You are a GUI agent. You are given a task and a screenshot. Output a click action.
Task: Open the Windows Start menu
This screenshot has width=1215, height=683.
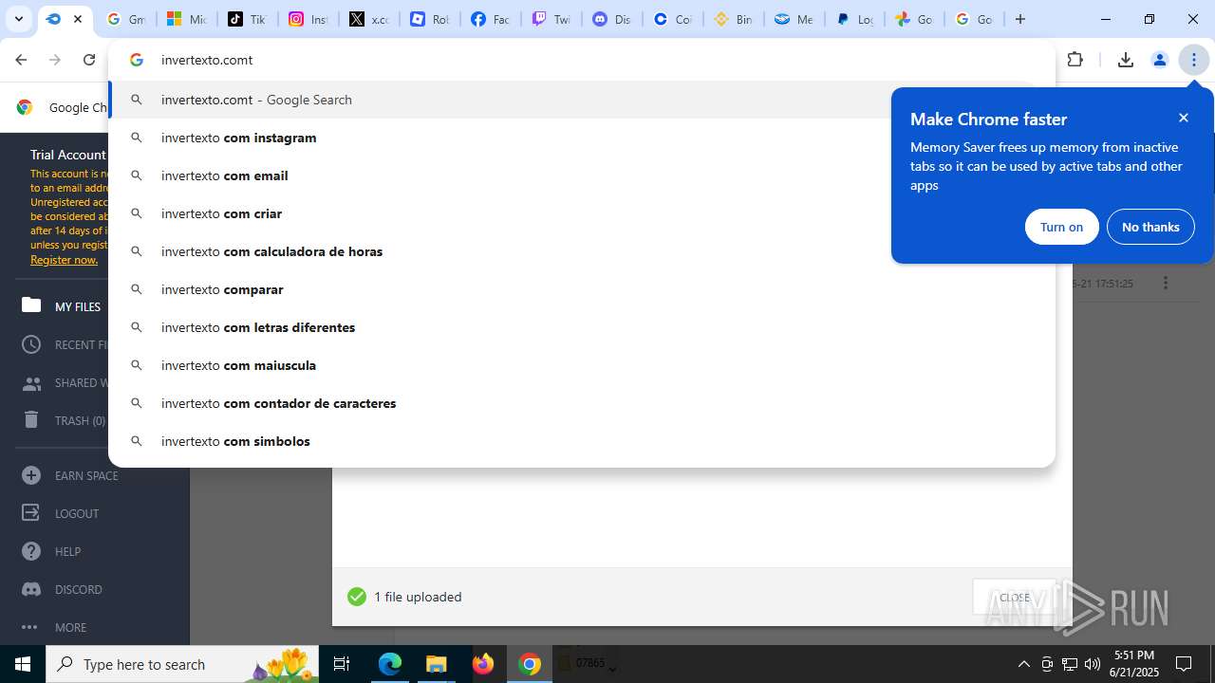pos(23,664)
